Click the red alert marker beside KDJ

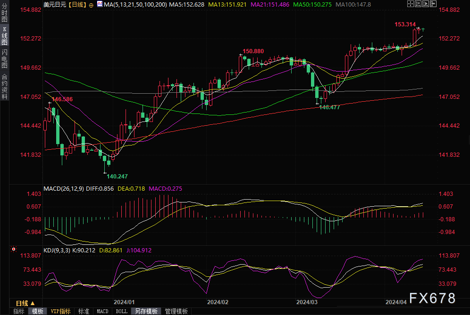pyautogui.click(x=14, y=249)
